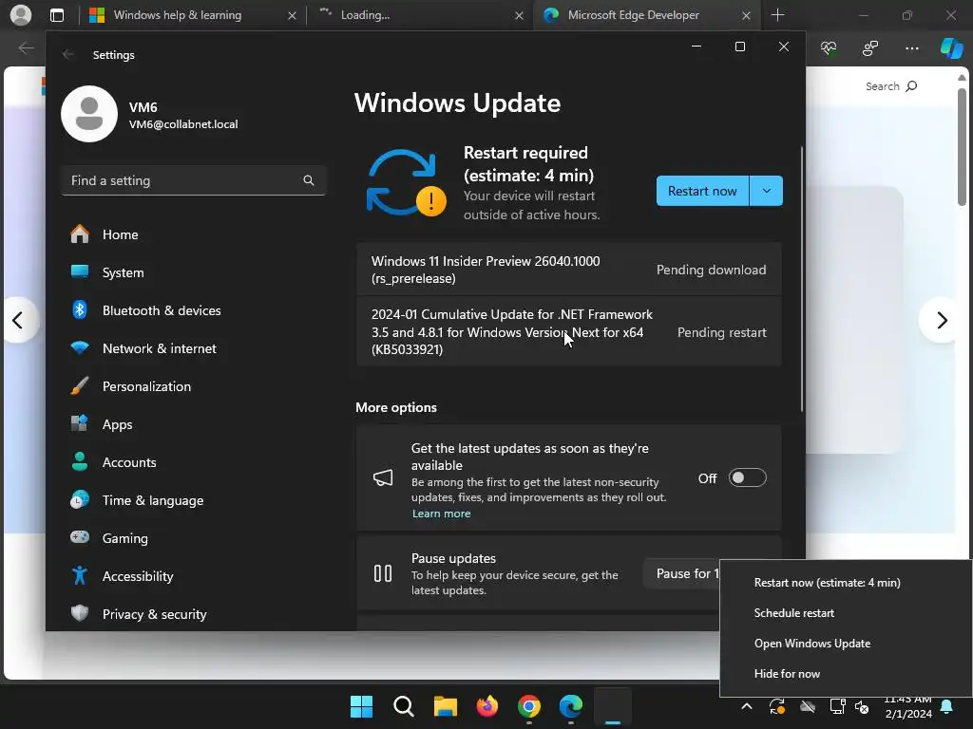Click the Settings content scrollbar
Screen dimensions: 973x729
[802, 279]
